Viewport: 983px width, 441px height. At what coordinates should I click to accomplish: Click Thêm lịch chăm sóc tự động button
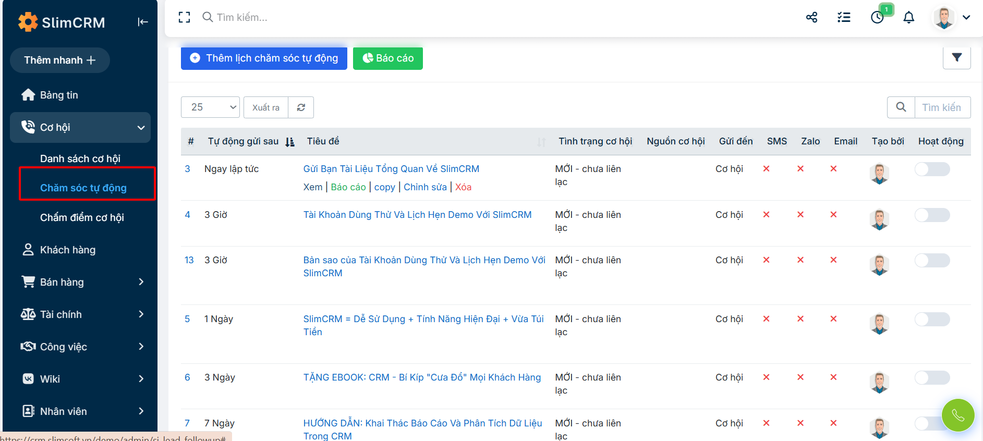[x=264, y=58]
